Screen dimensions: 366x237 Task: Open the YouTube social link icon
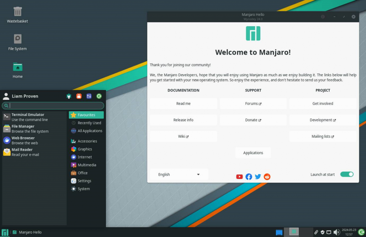239,177
